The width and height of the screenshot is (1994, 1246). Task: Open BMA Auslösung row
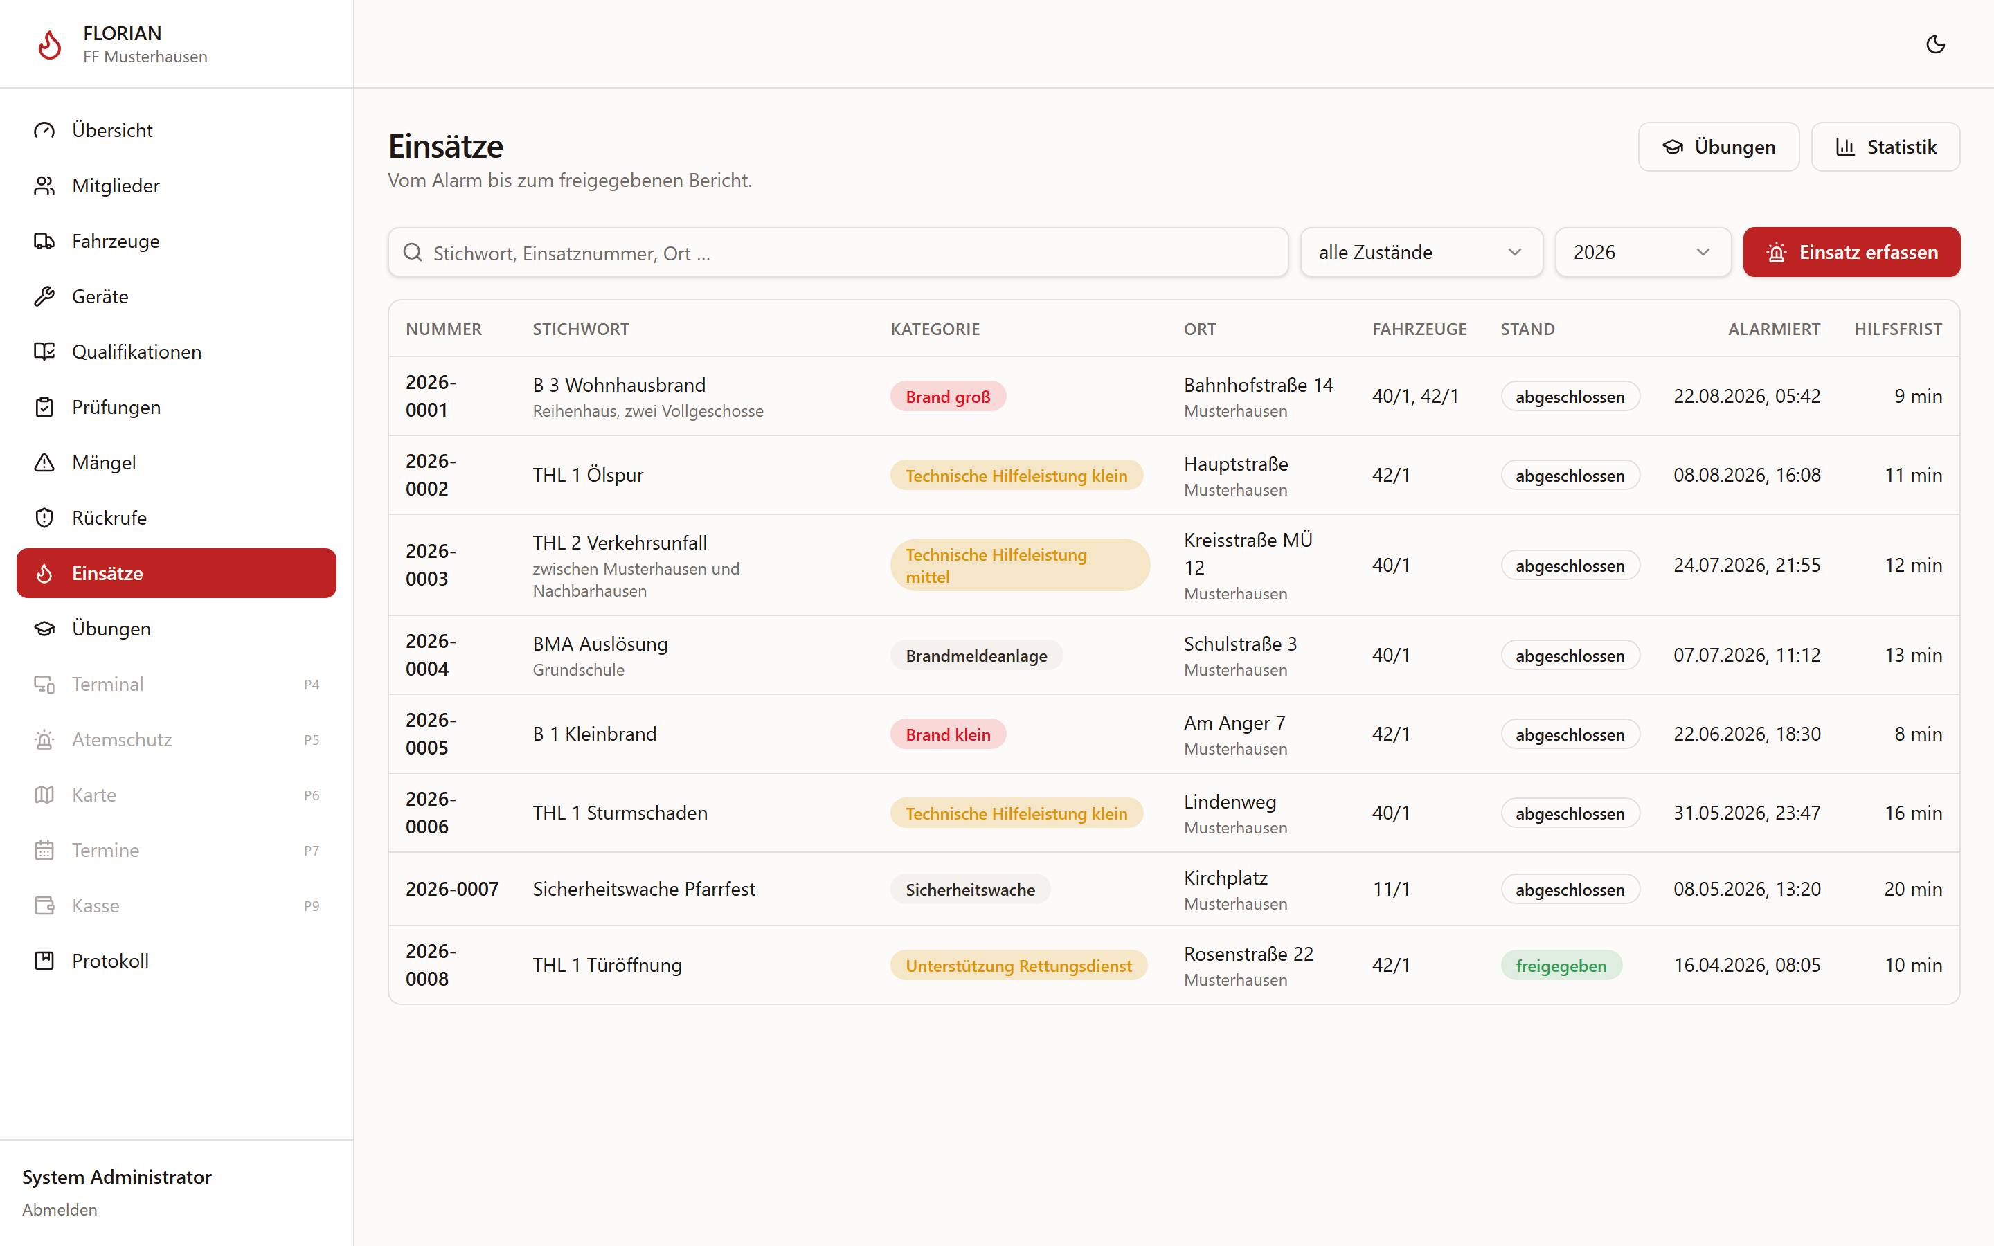tap(1174, 655)
